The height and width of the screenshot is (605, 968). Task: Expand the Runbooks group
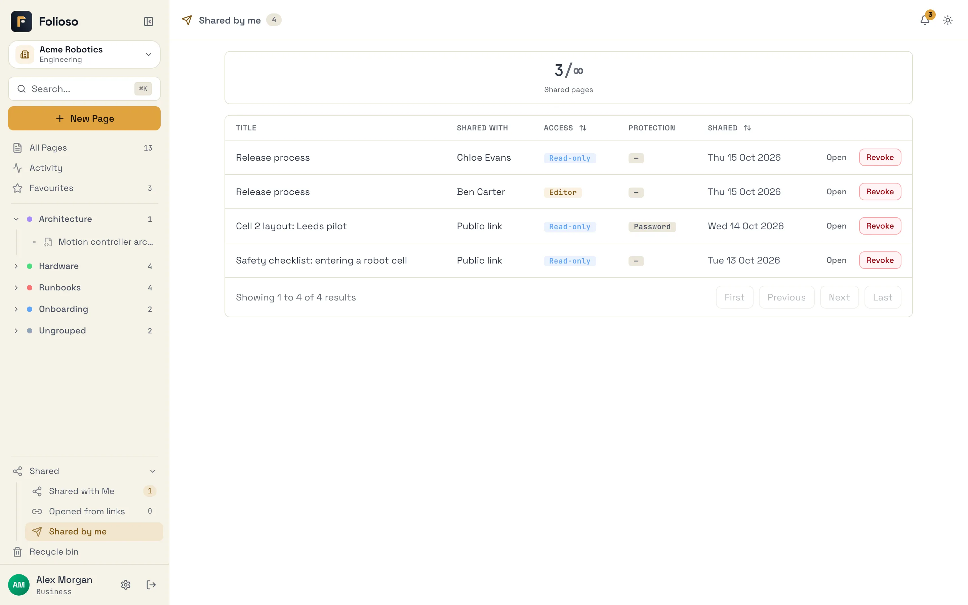(x=16, y=288)
